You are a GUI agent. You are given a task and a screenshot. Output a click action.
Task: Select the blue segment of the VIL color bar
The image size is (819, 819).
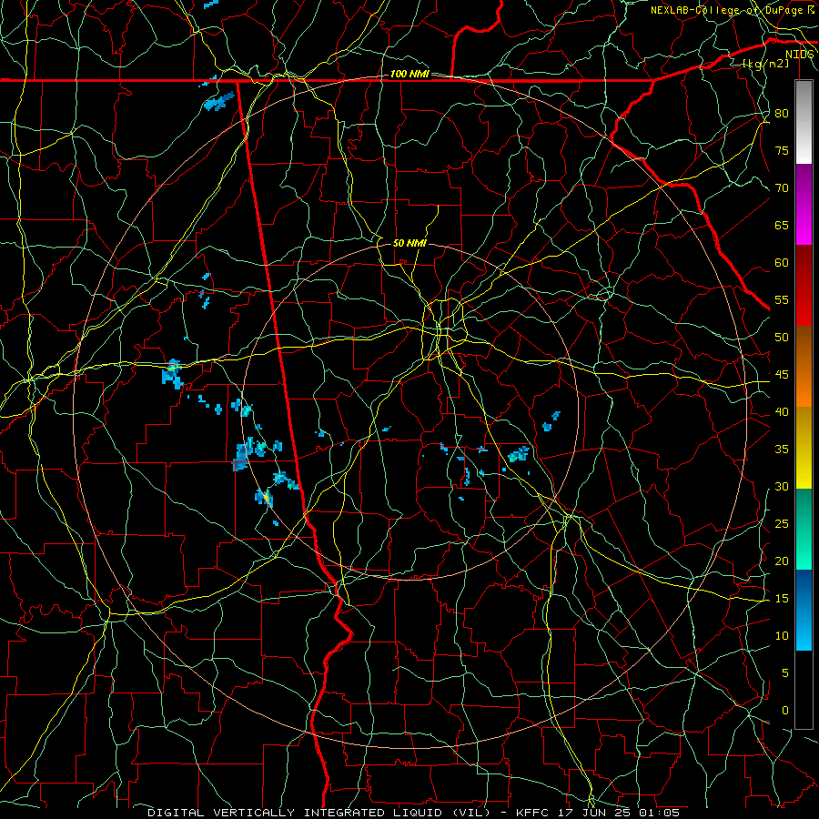click(x=804, y=610)
